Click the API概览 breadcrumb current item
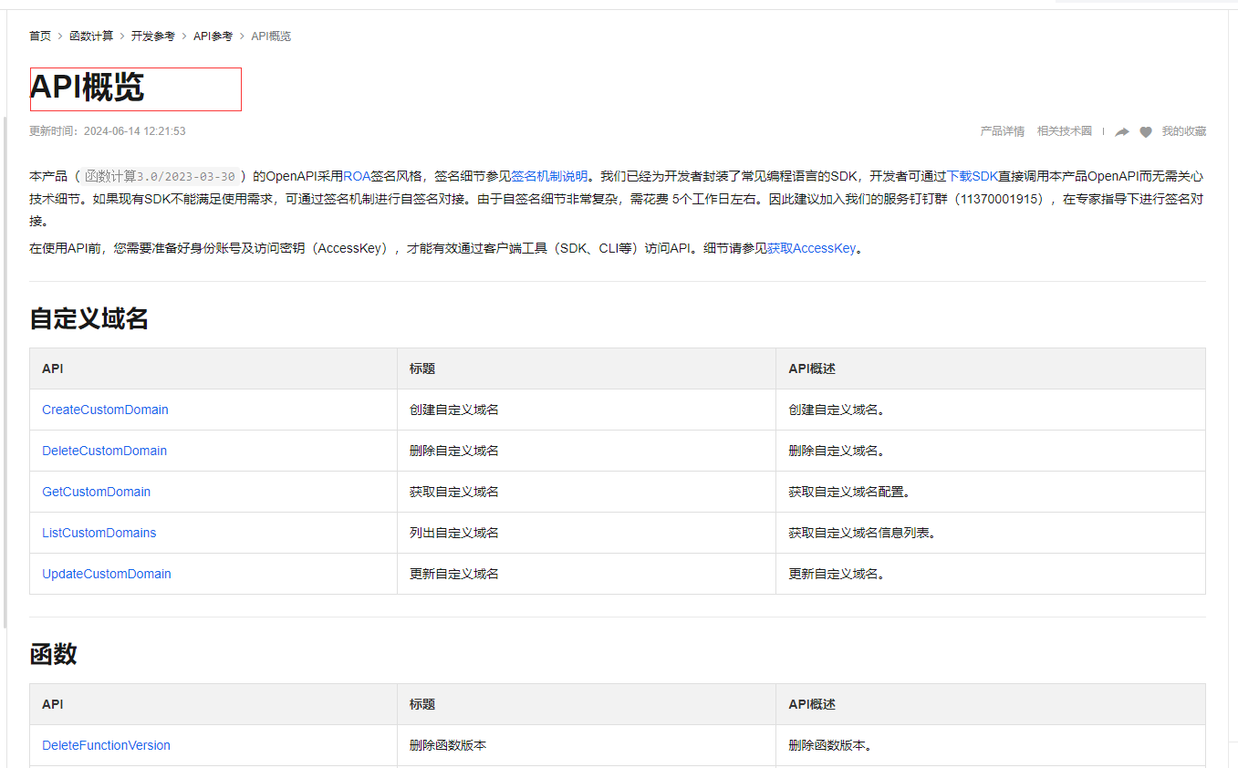Screen dimensions: 1238x768 pos(271,36)
